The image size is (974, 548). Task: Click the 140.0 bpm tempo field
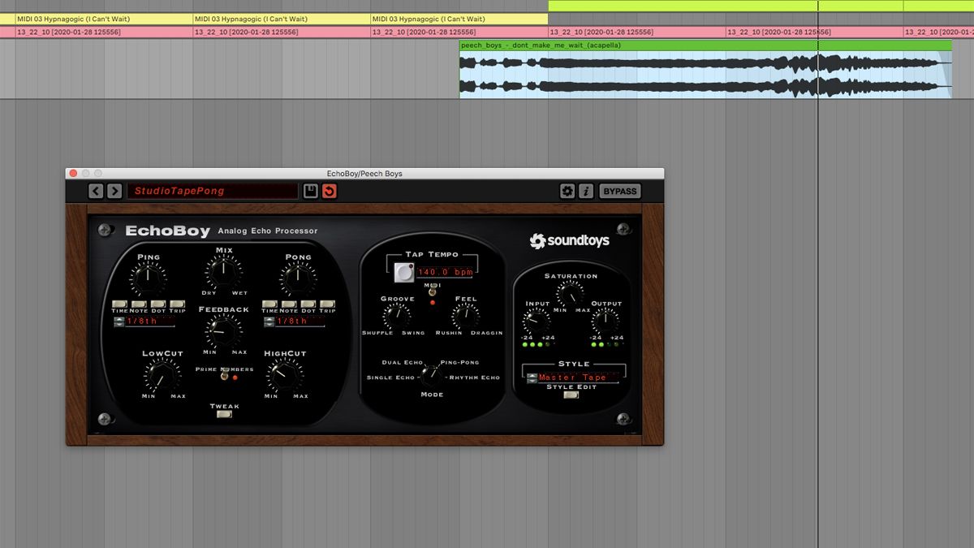445,273
